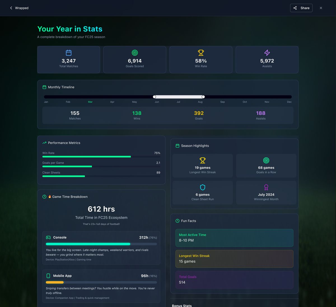Select Sep on the monthly timeline

[x=223, y=102]
